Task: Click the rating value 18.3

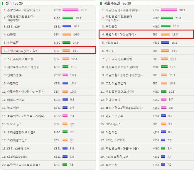Action: click(176, 26)
